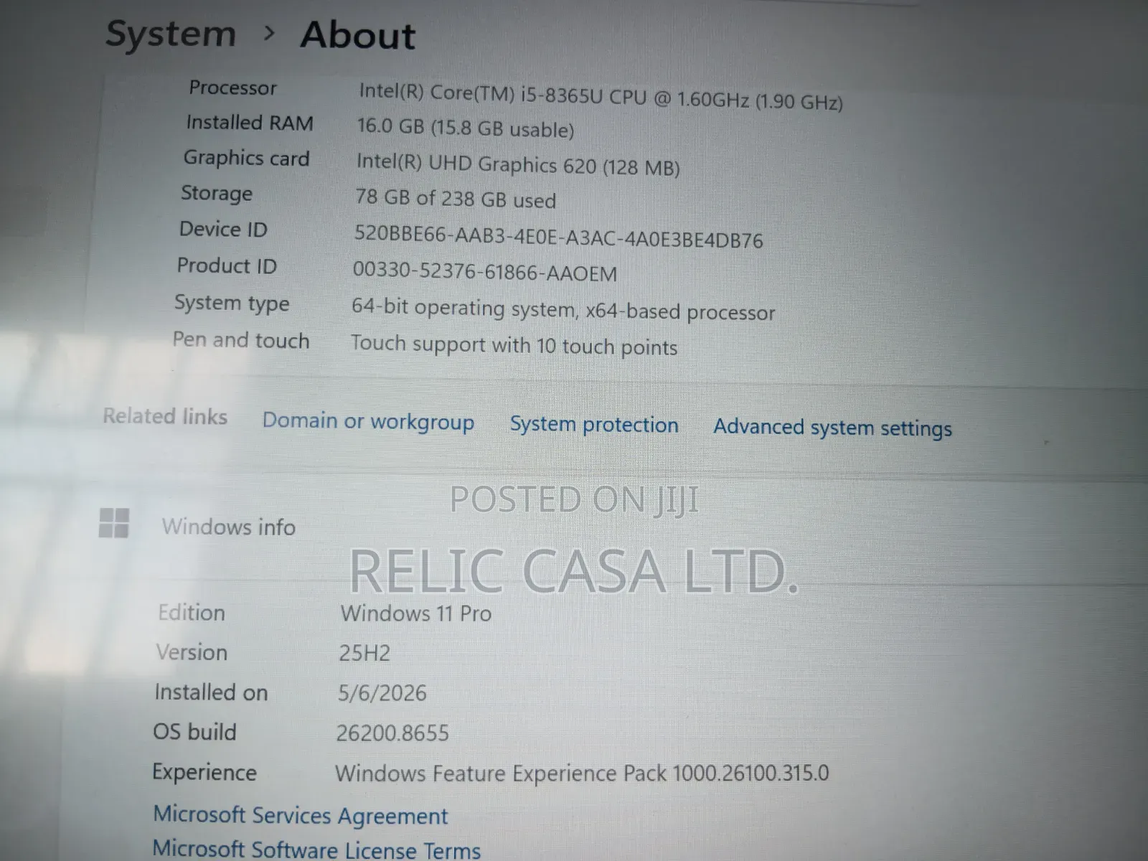Select the System type value 64-bit operating system
The height and width of the screenshot is (861, 1148).
point(563,309)
